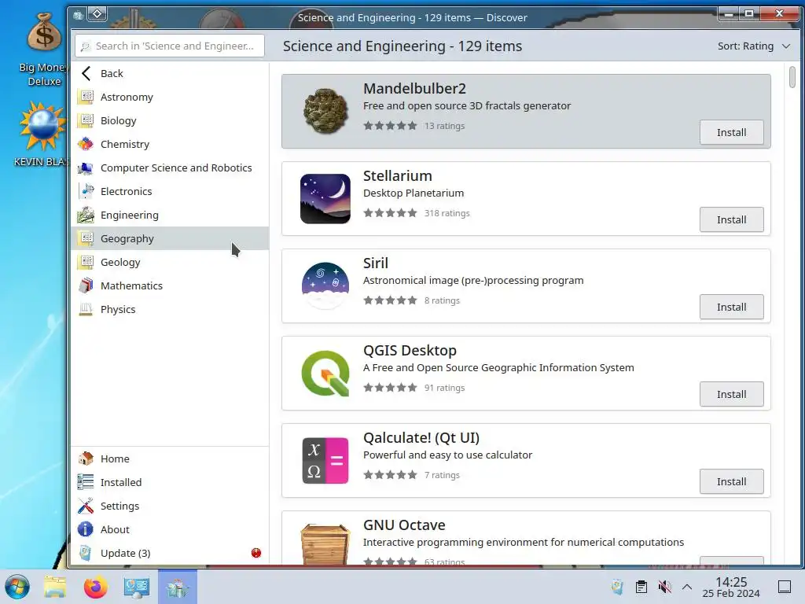The image size is (805, 604).
Task: Open the Home page
Action: (x=170, y=459)
